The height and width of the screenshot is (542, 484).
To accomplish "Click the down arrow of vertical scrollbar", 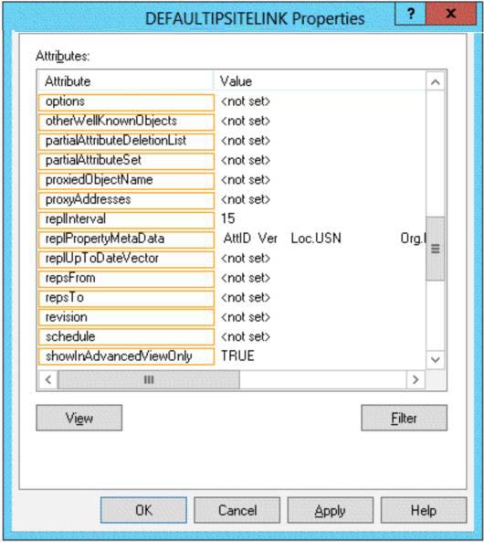I will coord(436,360).
